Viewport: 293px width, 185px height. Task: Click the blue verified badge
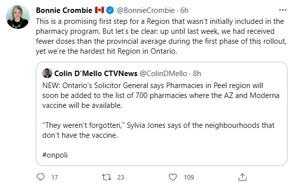[x=110, y=10]
